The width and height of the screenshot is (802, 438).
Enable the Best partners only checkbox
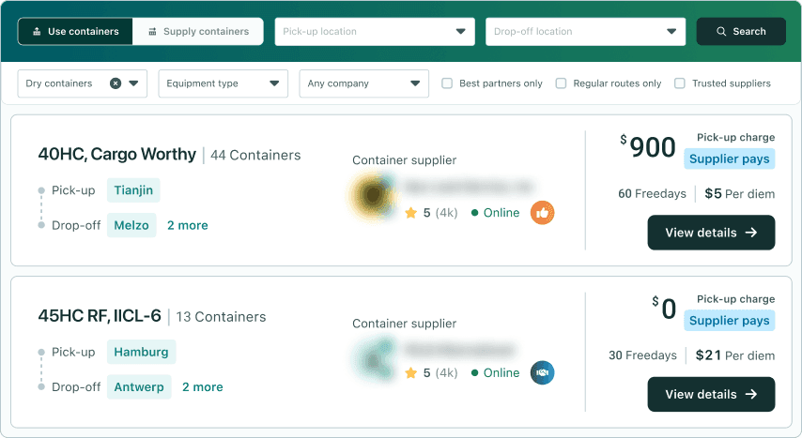click(x=447, y=83)
